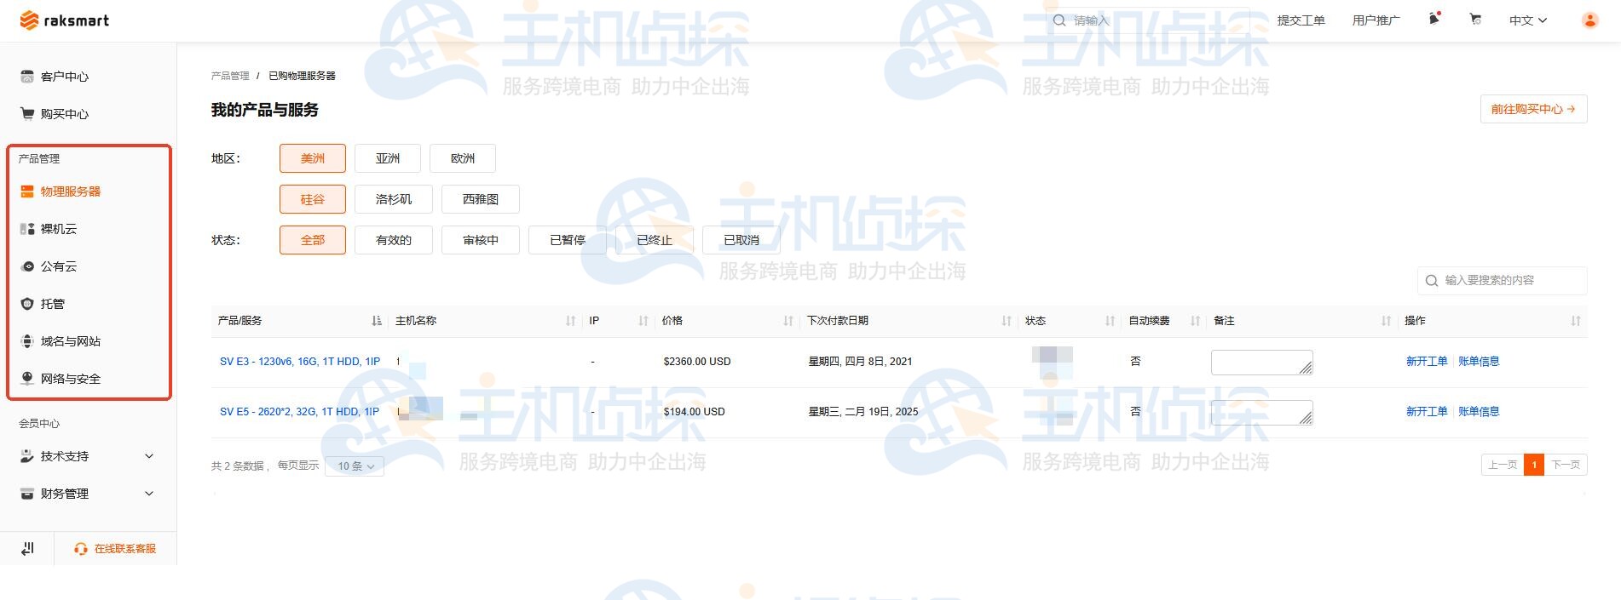The image size is (1621, 600).
Task: Click 前往购买中心 button
Action: [1533, 109]
